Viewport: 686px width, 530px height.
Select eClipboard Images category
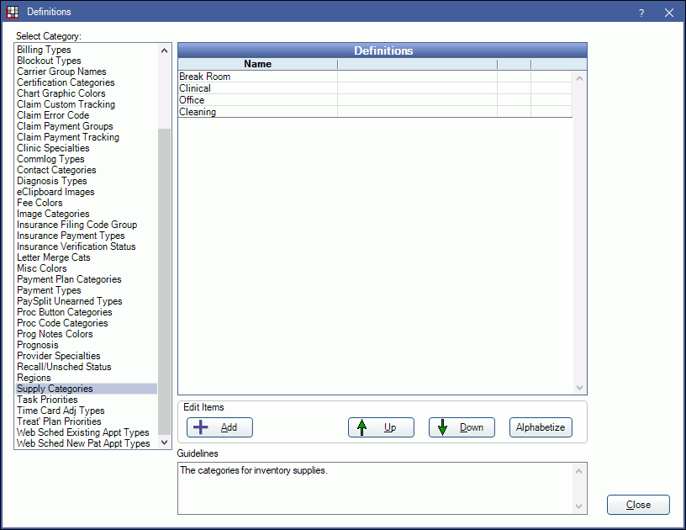click(87, 192)
